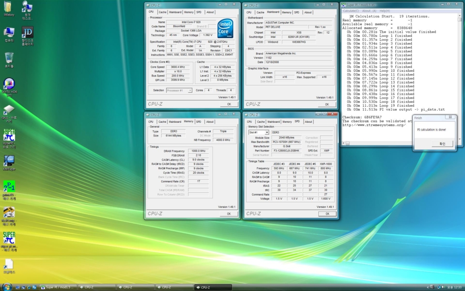Open Calculate menu in Super PI

pos(351,11)
